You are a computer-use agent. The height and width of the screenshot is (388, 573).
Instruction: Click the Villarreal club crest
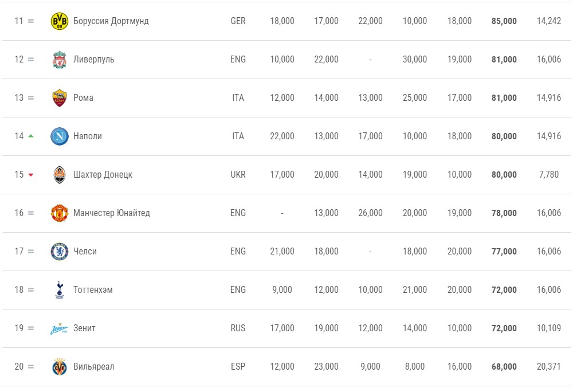(59, 366)
